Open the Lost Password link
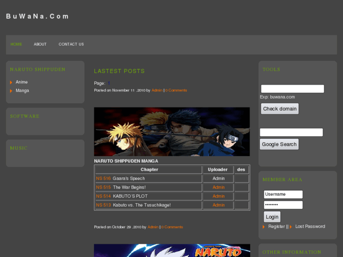 tap(310, 227)
